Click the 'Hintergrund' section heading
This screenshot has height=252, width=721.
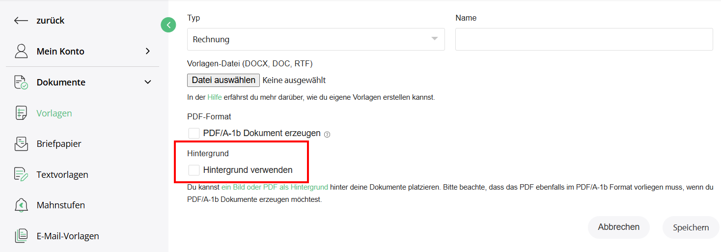[208, 153]
